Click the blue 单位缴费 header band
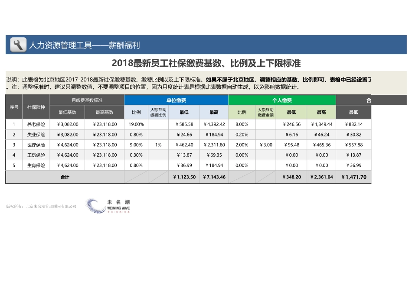Screen dimensions: 412x291 point(176,99)
